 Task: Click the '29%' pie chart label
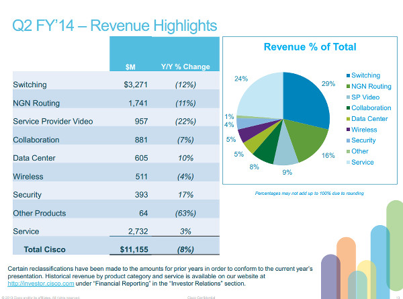point(328,84)
